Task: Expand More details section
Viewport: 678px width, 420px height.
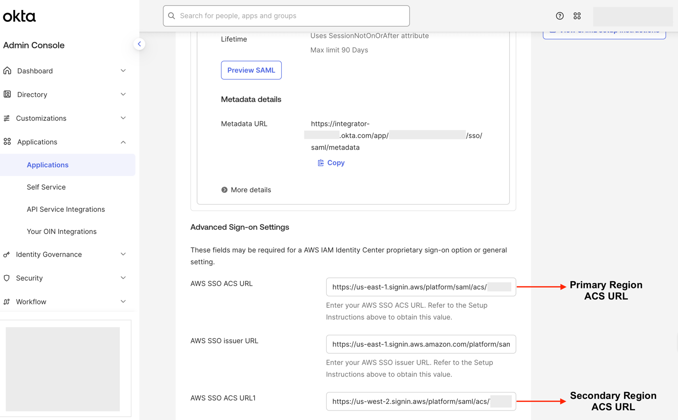Action: (246, 190)
